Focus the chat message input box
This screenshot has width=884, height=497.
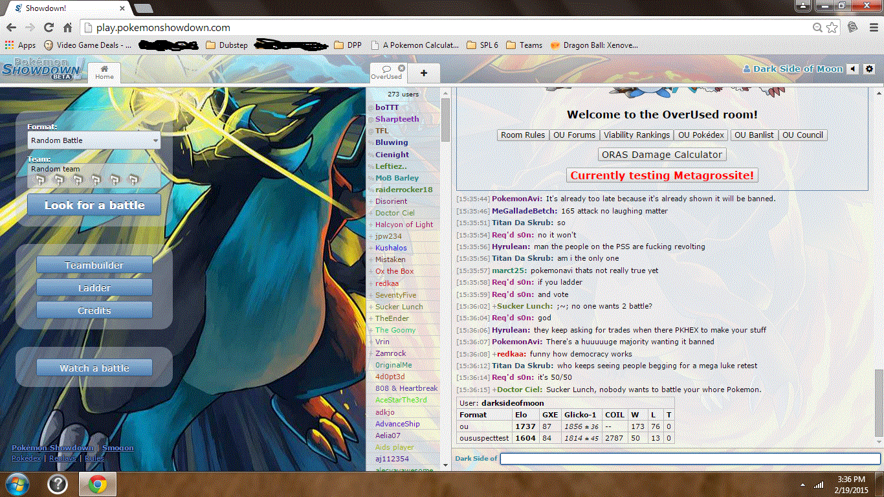click(690, 459)
